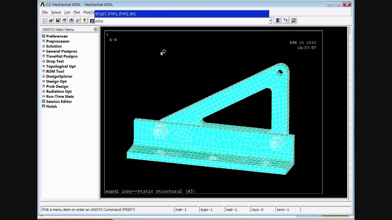The width and height of the screenshot is (392, 220).
Task: Expand the ROM Tool tree node
Action: (43, 71)
